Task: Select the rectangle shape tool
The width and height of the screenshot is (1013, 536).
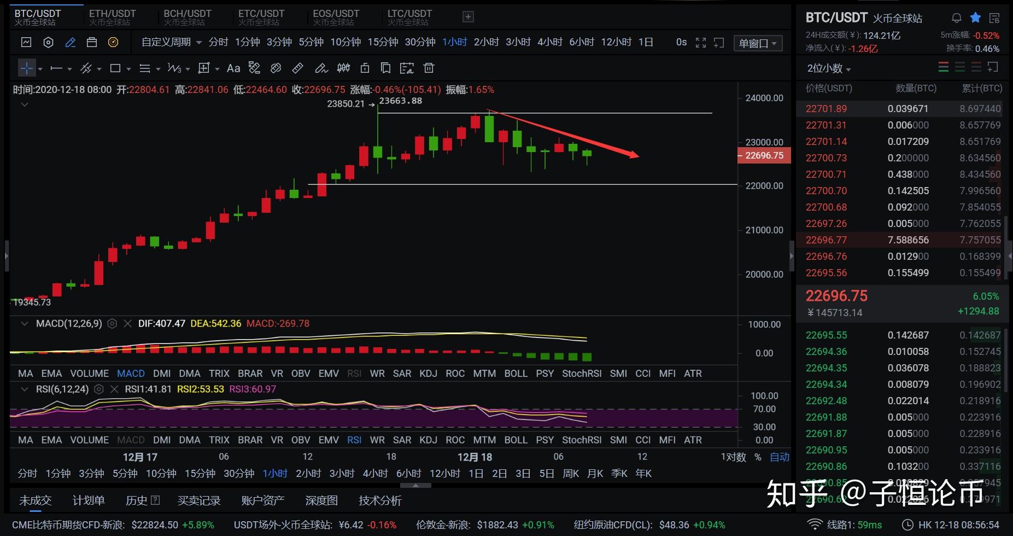Action: point(115,68)
